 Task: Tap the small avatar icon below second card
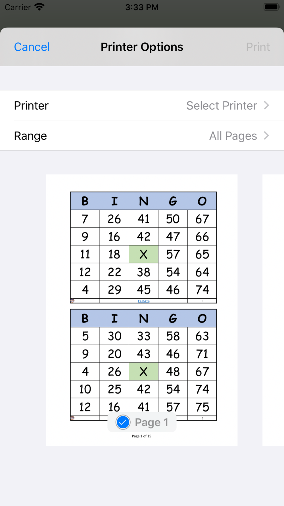[72, 418]
